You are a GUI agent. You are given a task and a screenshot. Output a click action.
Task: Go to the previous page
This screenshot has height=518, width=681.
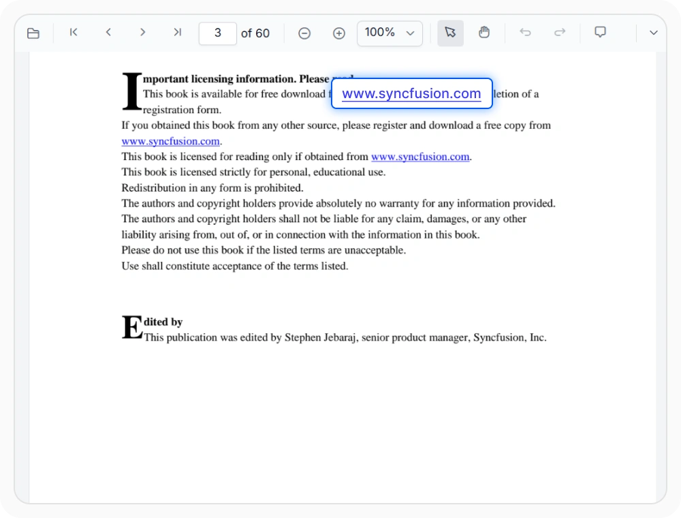click(108, 33)
